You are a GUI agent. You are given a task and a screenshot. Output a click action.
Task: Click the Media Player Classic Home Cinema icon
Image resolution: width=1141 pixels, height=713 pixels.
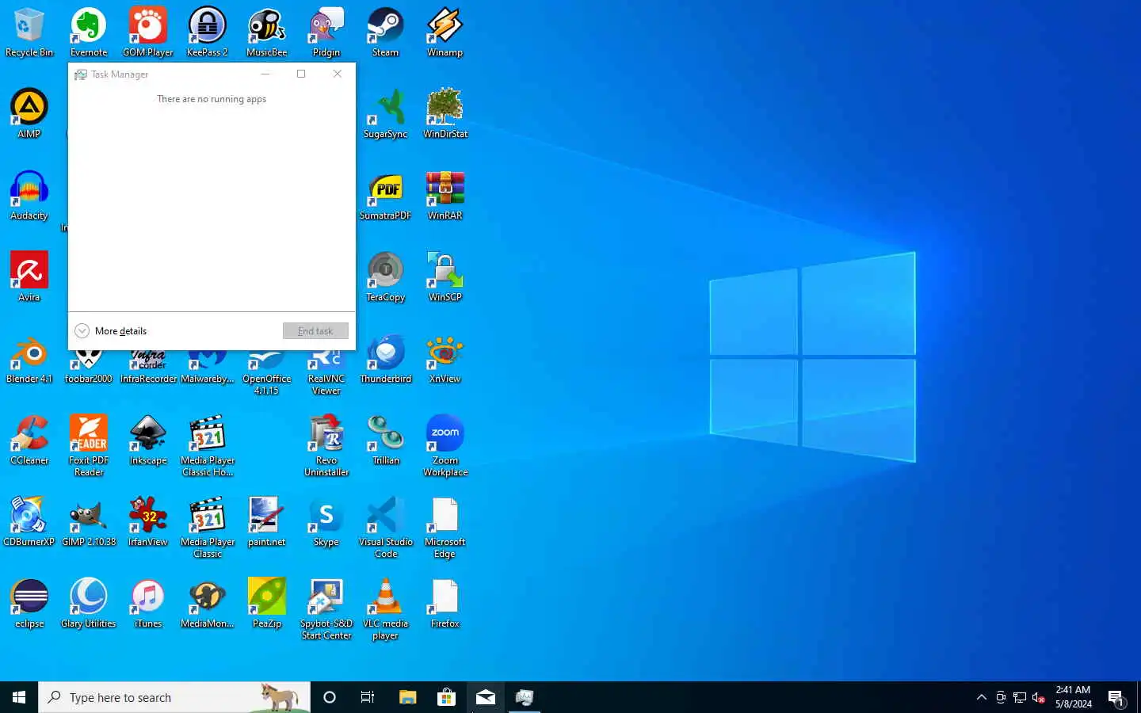click(208, 445)
